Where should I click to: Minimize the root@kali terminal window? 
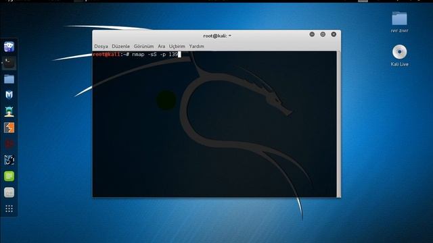(x=312, y=34)
